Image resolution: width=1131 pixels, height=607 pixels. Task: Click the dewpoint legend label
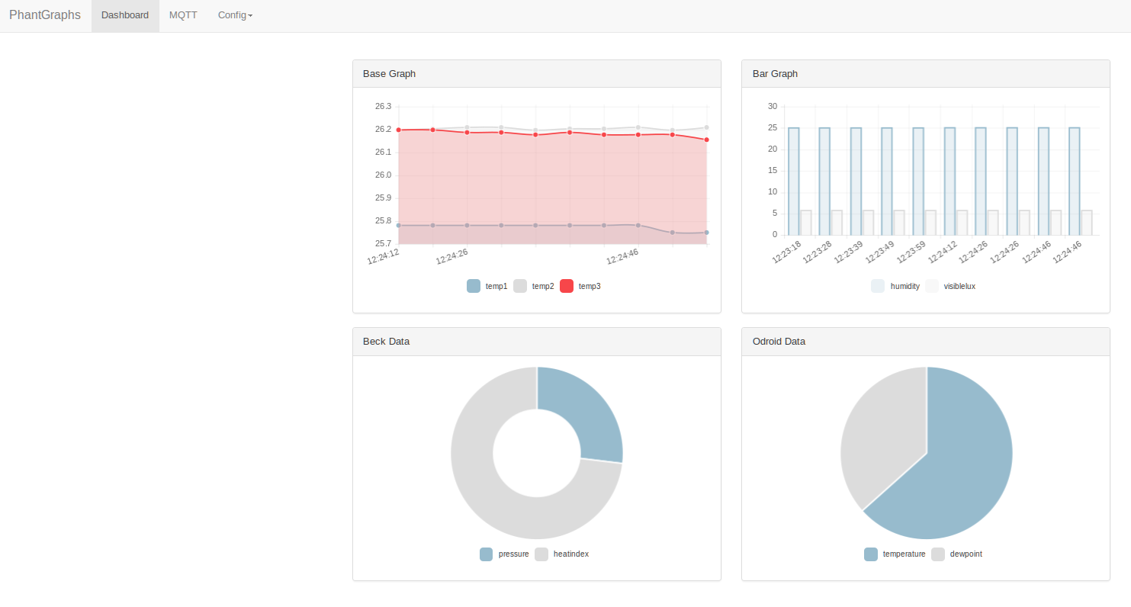(966, 554)
